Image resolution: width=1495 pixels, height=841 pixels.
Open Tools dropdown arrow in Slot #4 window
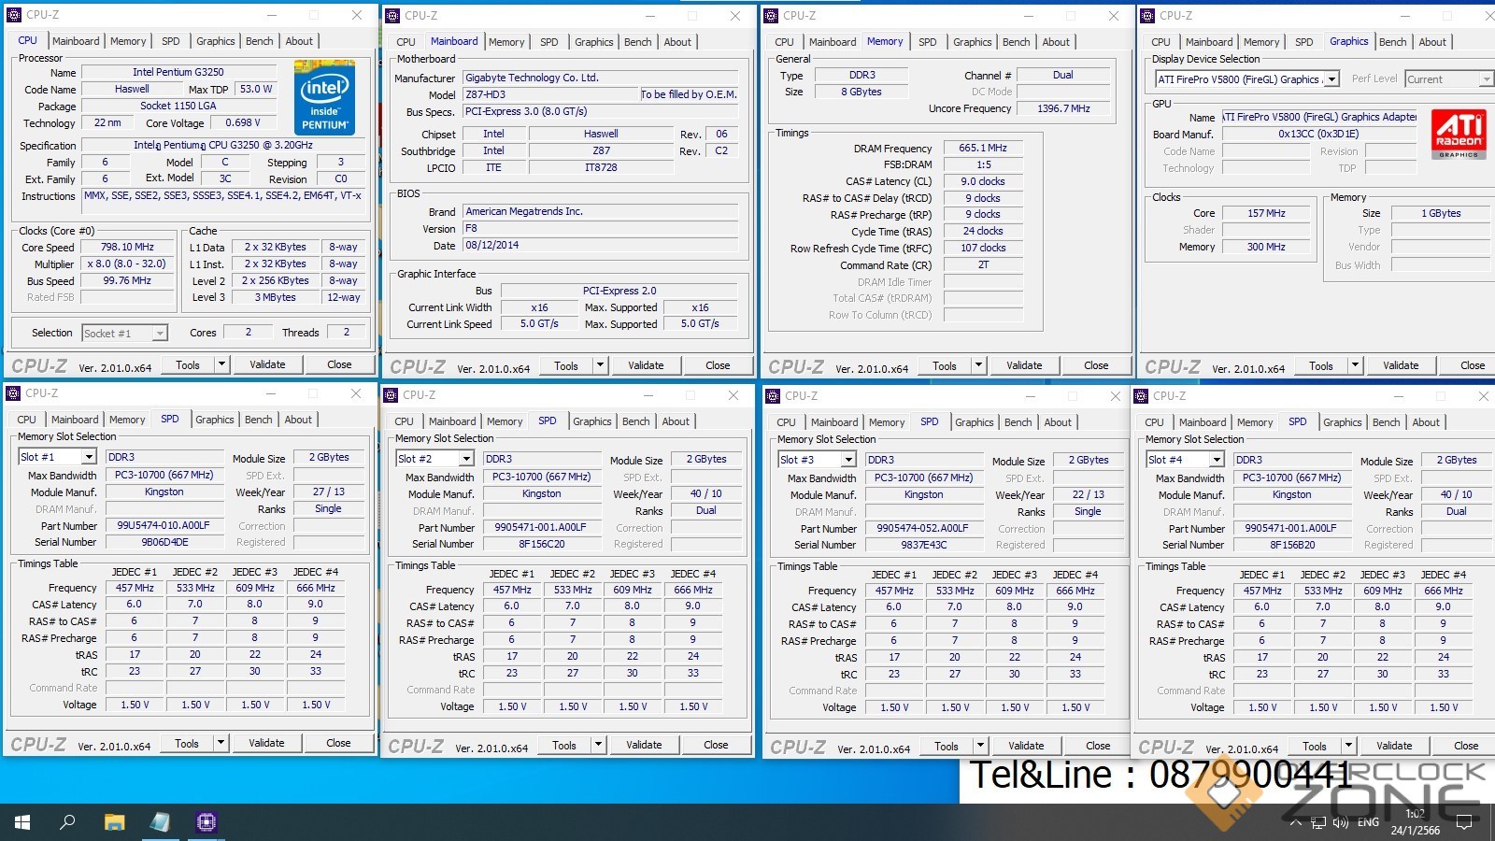pyautogui.click(x=1348, y=746)
